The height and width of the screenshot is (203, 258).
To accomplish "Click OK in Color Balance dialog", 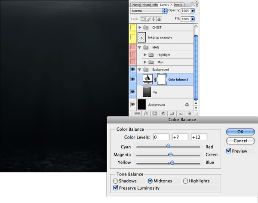I will [x=240, y=132].
